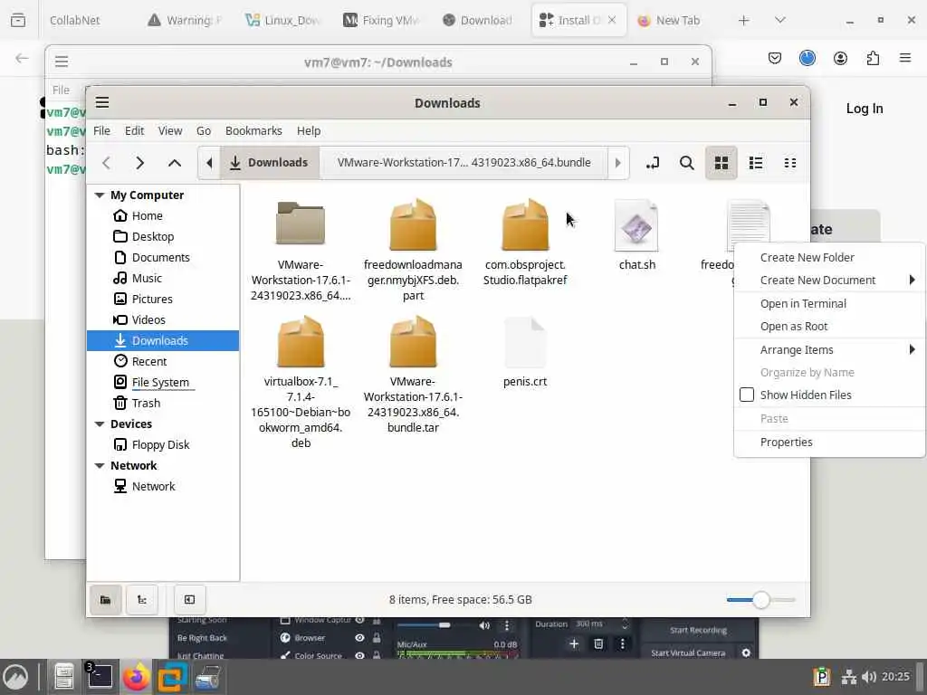Click the volume icon in system tray

pos(868,677)
